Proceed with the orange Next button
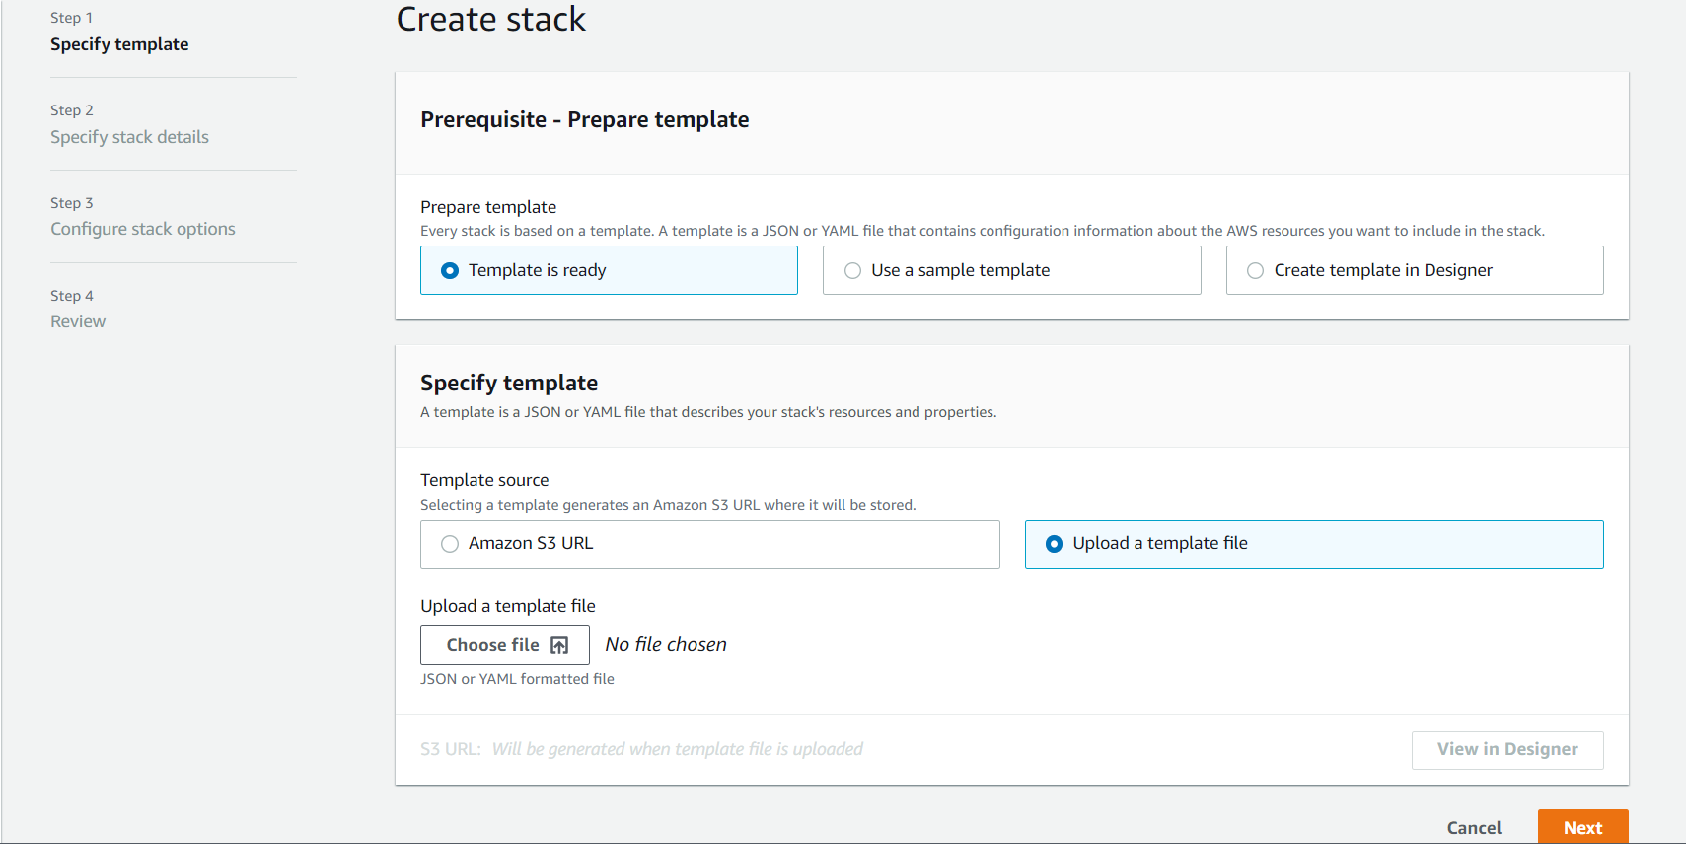 (x=1582, y=828)
